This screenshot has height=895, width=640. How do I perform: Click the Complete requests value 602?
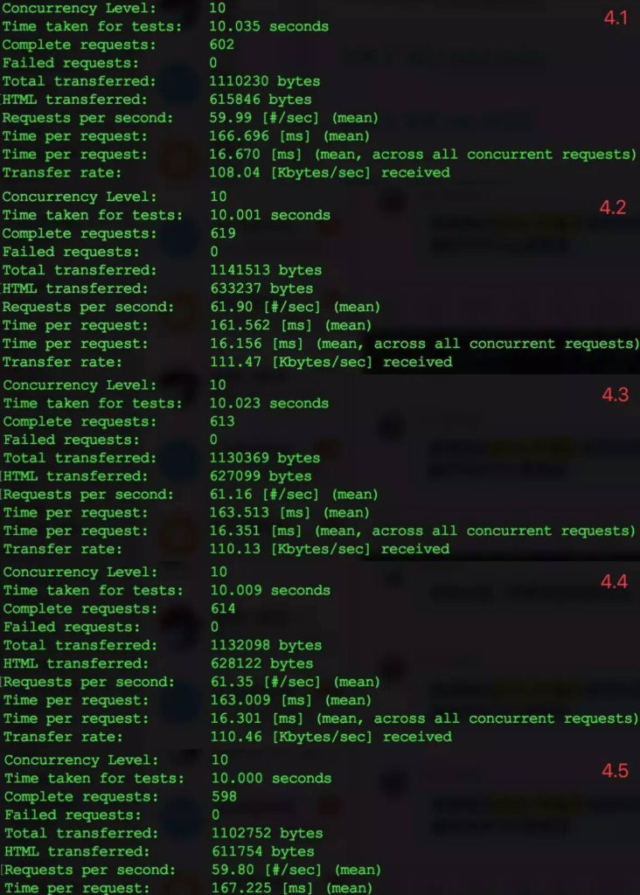[221, 45]
